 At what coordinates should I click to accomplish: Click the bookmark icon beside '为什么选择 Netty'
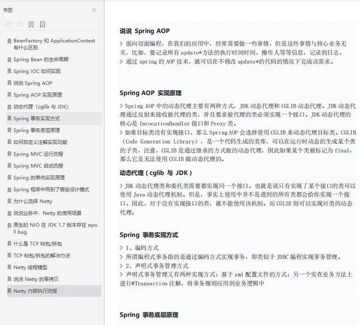9,202
